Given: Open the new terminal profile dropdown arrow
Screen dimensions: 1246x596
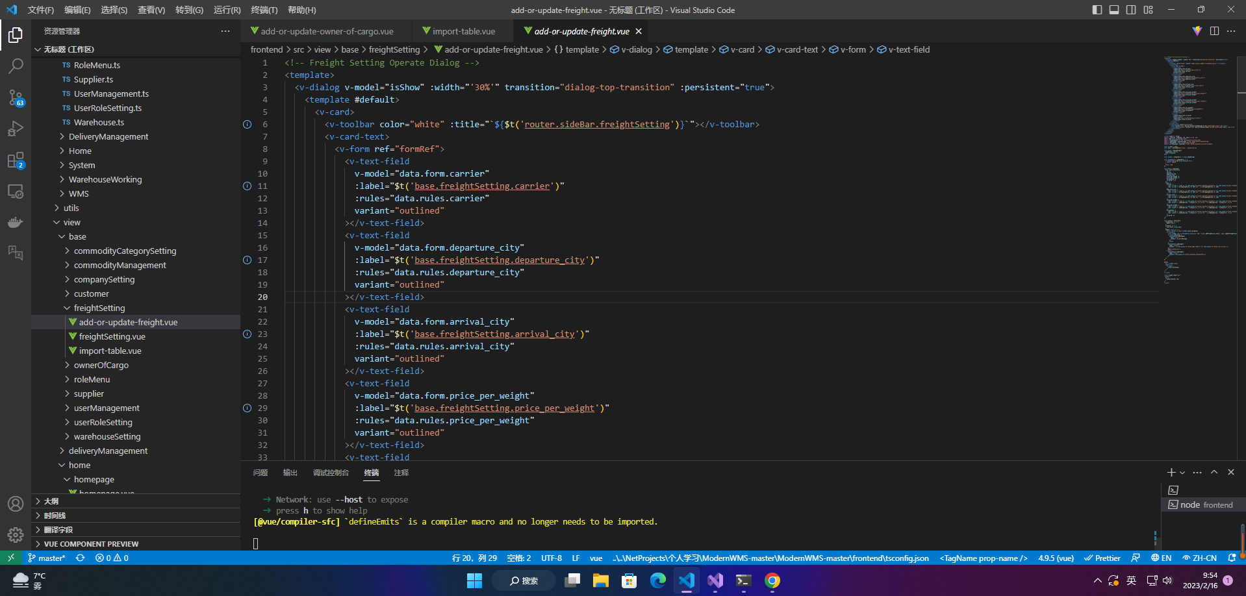Looking at the screenshot, I should click(1182, 473).
